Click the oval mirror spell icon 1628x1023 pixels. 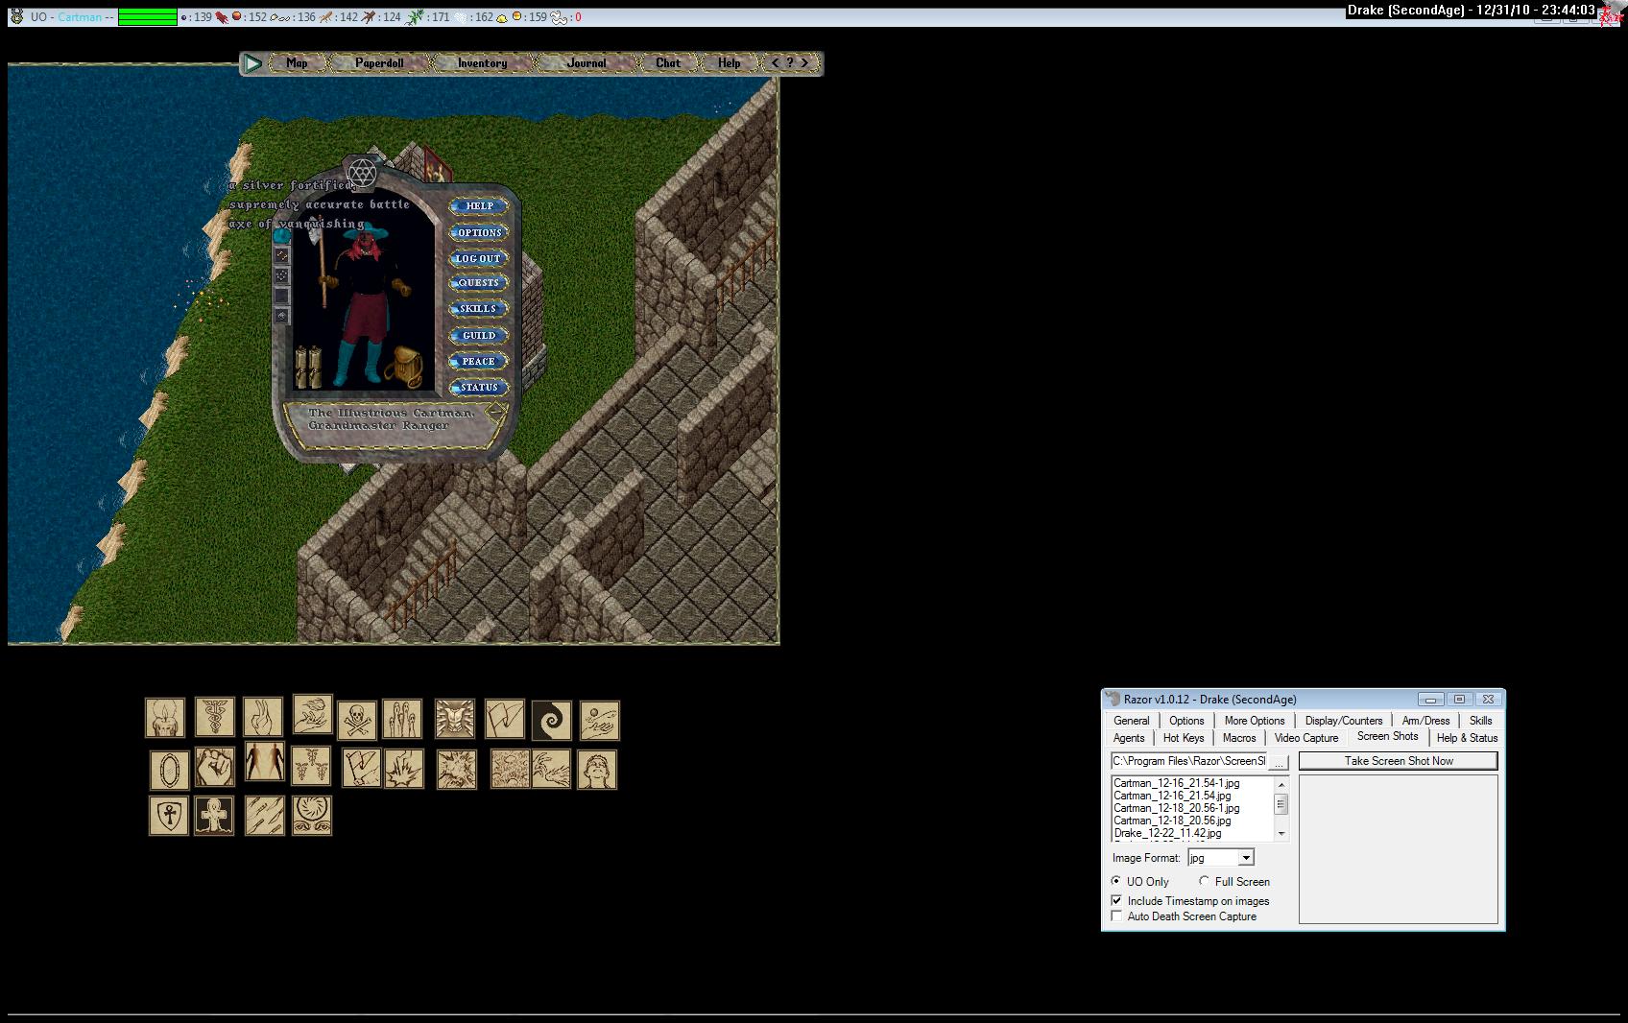tap(169, 770)
